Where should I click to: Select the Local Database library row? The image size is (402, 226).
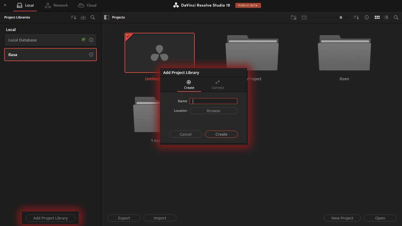click(51, 40)
